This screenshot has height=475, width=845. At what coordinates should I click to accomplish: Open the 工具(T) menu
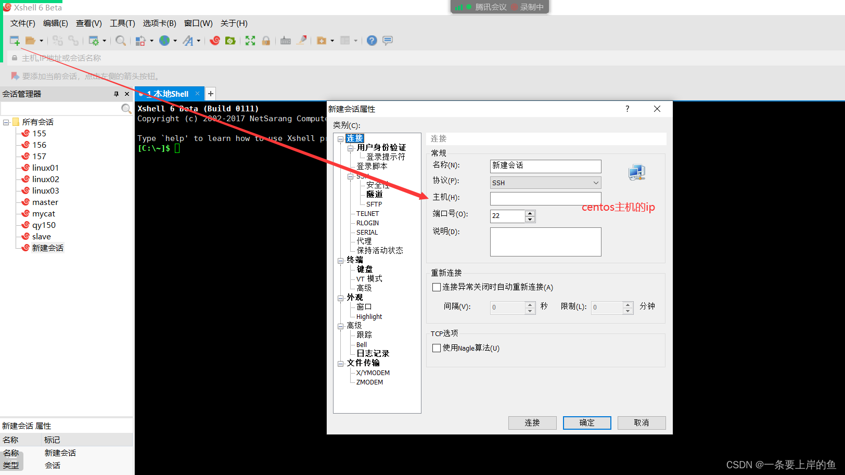122,23
